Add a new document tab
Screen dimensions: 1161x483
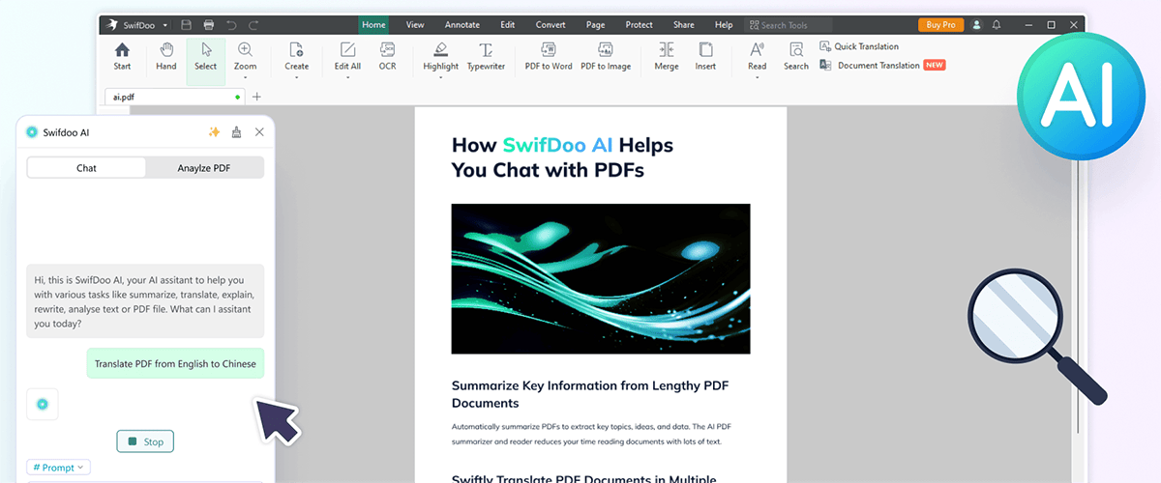pyautogui.click(x=256, y=97)
